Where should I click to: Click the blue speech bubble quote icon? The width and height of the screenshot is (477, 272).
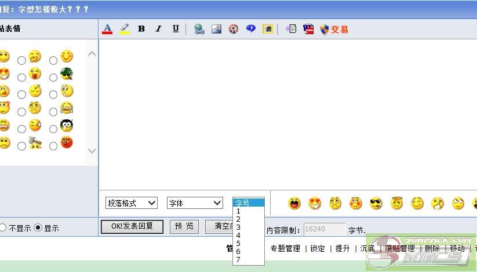click(x=250, y=29)
